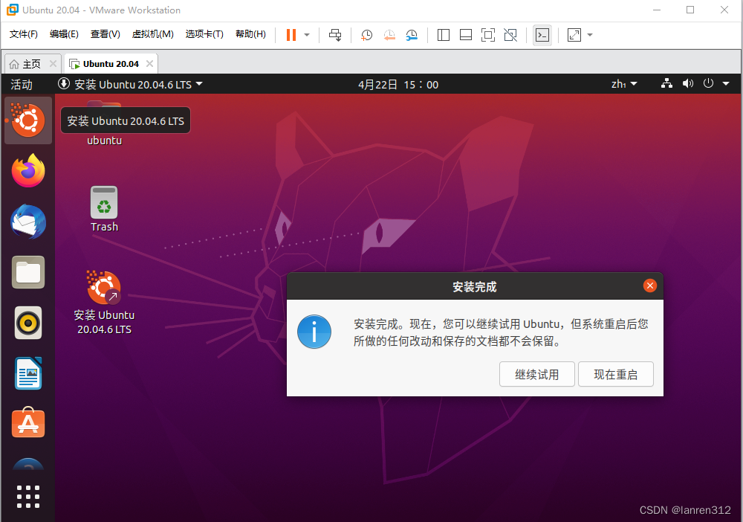
Task: Select the 安装 Ubuntu 20.04.6 LTS desktop shortcut
Action: pos(104,303)
